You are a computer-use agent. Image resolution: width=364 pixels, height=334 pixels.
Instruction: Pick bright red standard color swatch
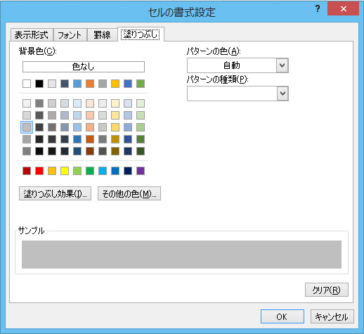39,171
